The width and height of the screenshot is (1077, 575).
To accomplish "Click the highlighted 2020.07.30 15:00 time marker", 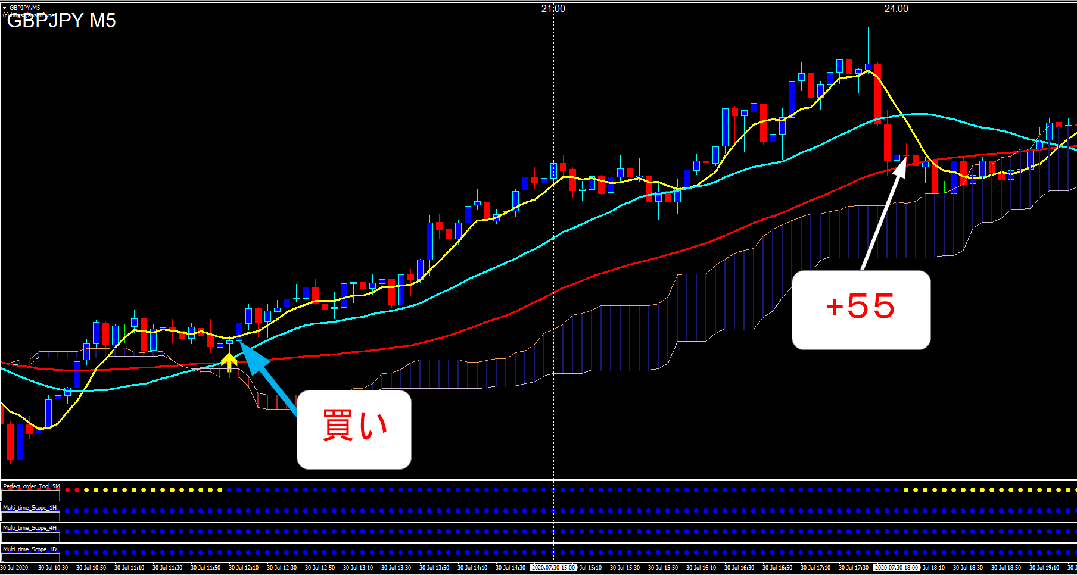I will tap(553, 568).
